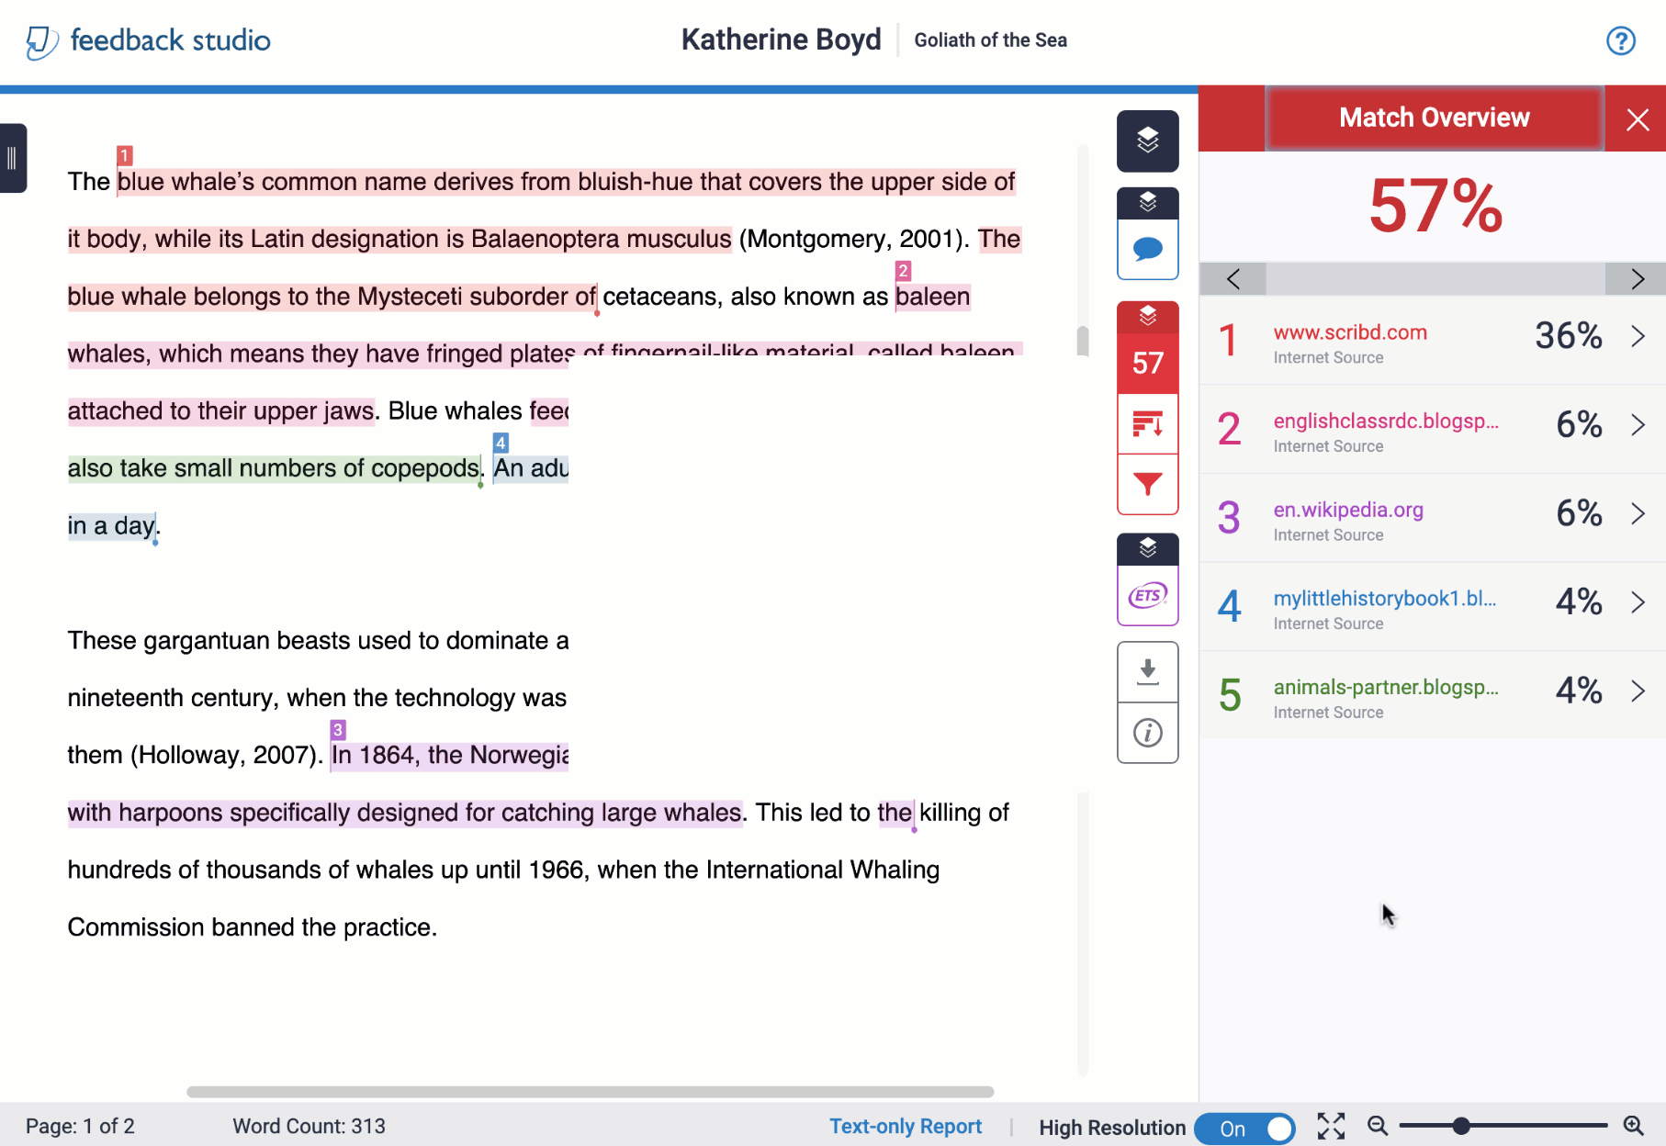Click the horizontal document scrollbar
Image resolution: width=1666 pixels, height=1146 pixels.
[590, 1092]
